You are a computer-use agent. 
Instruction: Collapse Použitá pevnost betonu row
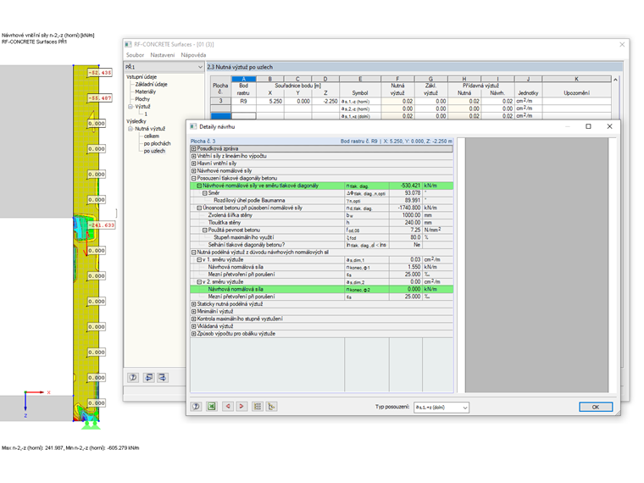(204, 230)
